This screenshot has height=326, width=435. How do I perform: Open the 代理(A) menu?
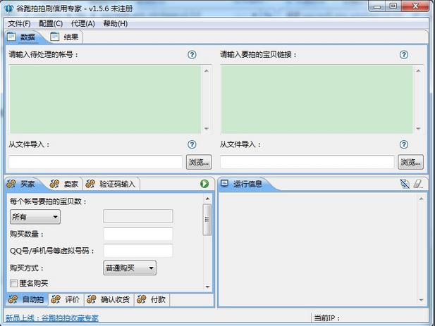(x=83, y=23)
